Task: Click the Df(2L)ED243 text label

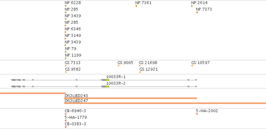Action: (x=76, y=96)
